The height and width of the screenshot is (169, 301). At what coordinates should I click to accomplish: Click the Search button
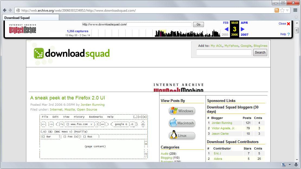click(x=260, y=52)
